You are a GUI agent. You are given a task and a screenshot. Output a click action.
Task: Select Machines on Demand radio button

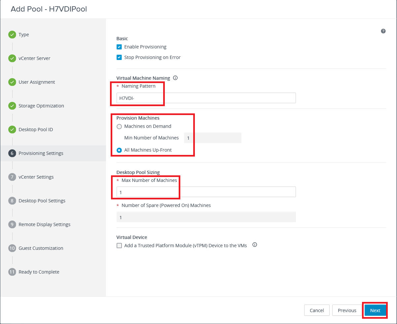119,126
